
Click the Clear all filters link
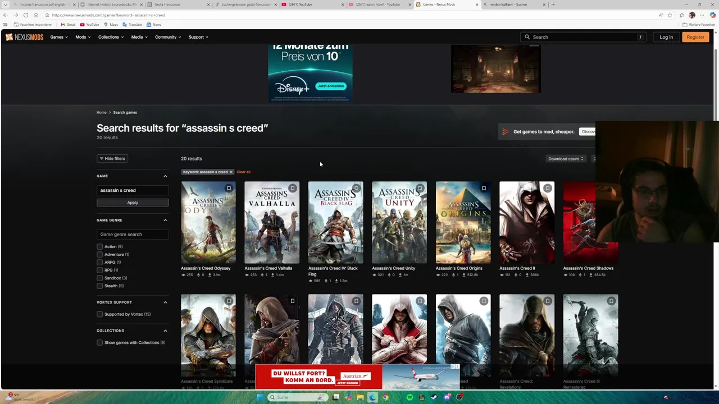(243, 172)
